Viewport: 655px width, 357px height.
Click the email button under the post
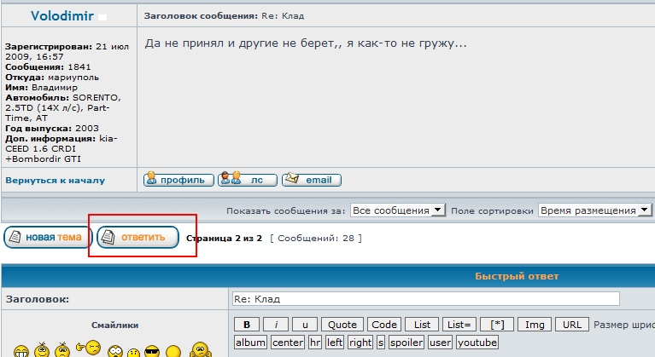click(312, 180)
